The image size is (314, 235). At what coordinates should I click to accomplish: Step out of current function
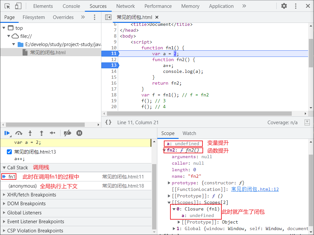(x=42, y=133)
